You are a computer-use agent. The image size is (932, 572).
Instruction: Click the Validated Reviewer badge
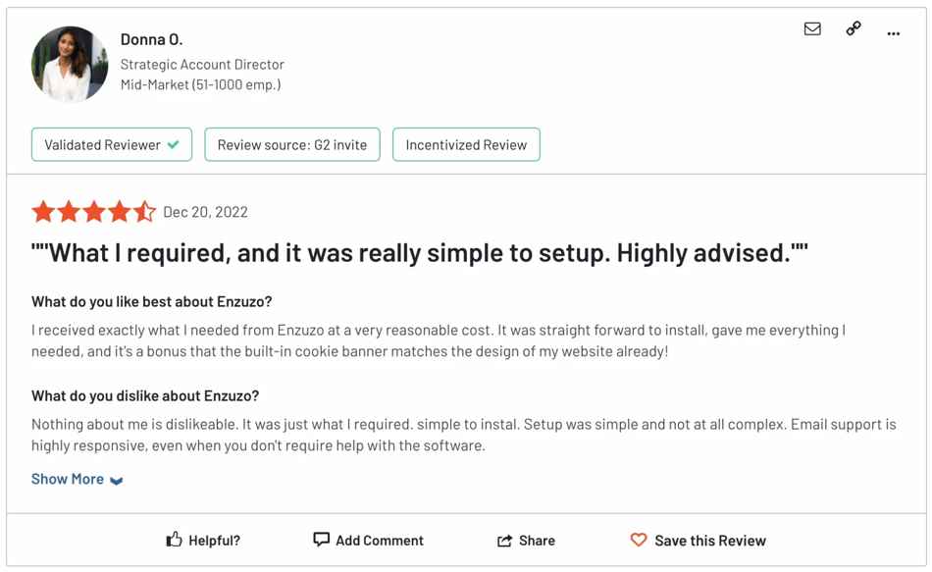click(112, 144)
